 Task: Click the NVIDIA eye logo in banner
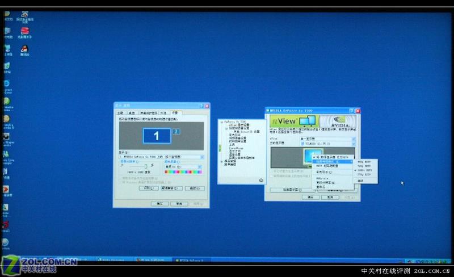(x=339, y=120)
